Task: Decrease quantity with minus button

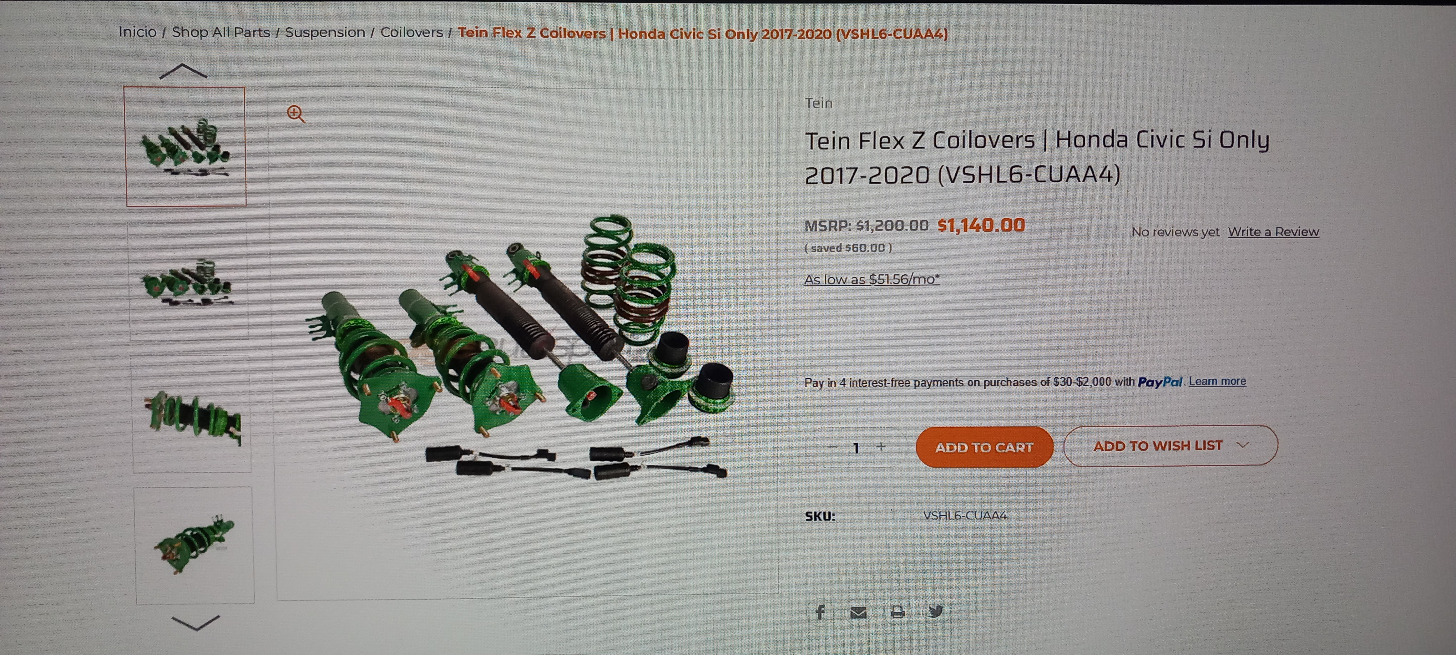Action: (x=831, y=446)
